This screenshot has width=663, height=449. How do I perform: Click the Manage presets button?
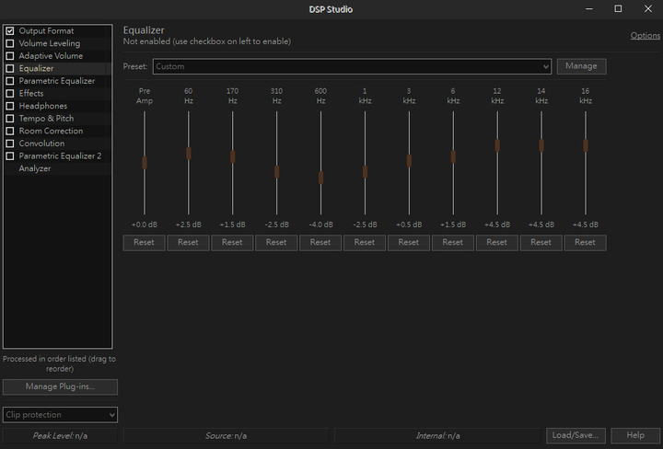pyautogui.click(x=581, y=66)
